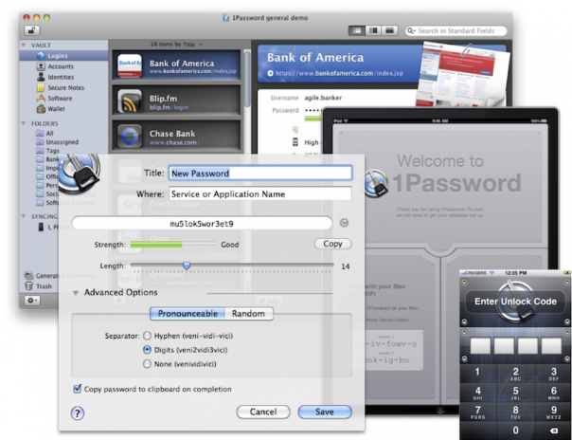Tap digit 1 on iPhone keypad
The image size is (572, 440).
(x=477, y=373)
